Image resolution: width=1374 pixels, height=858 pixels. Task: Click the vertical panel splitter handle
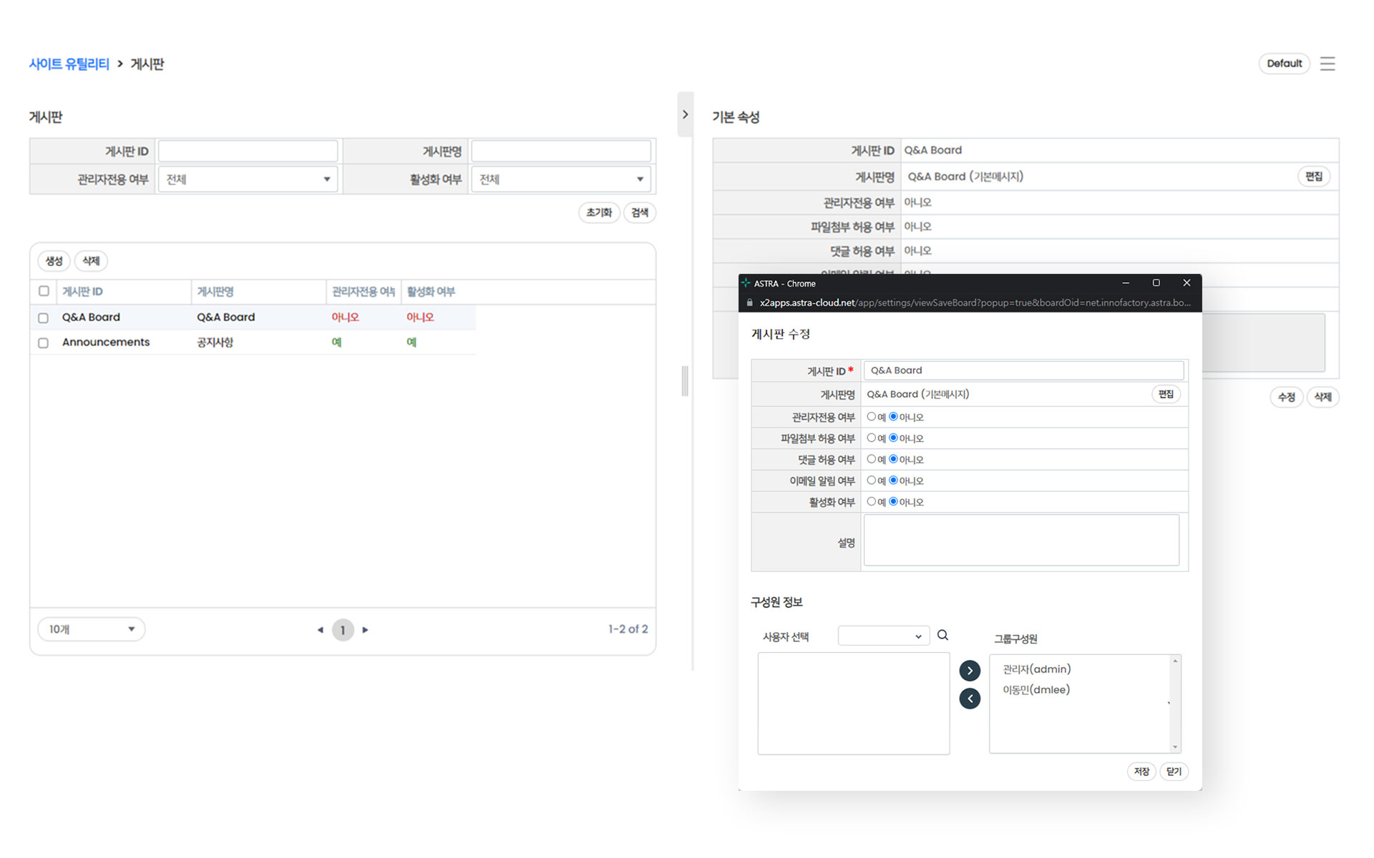(685, 381)
